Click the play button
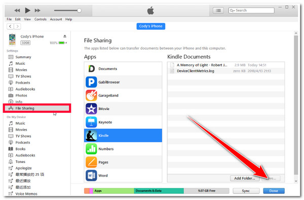The height and width of the screenshot is (200, 304). click(x=27, y=10)
